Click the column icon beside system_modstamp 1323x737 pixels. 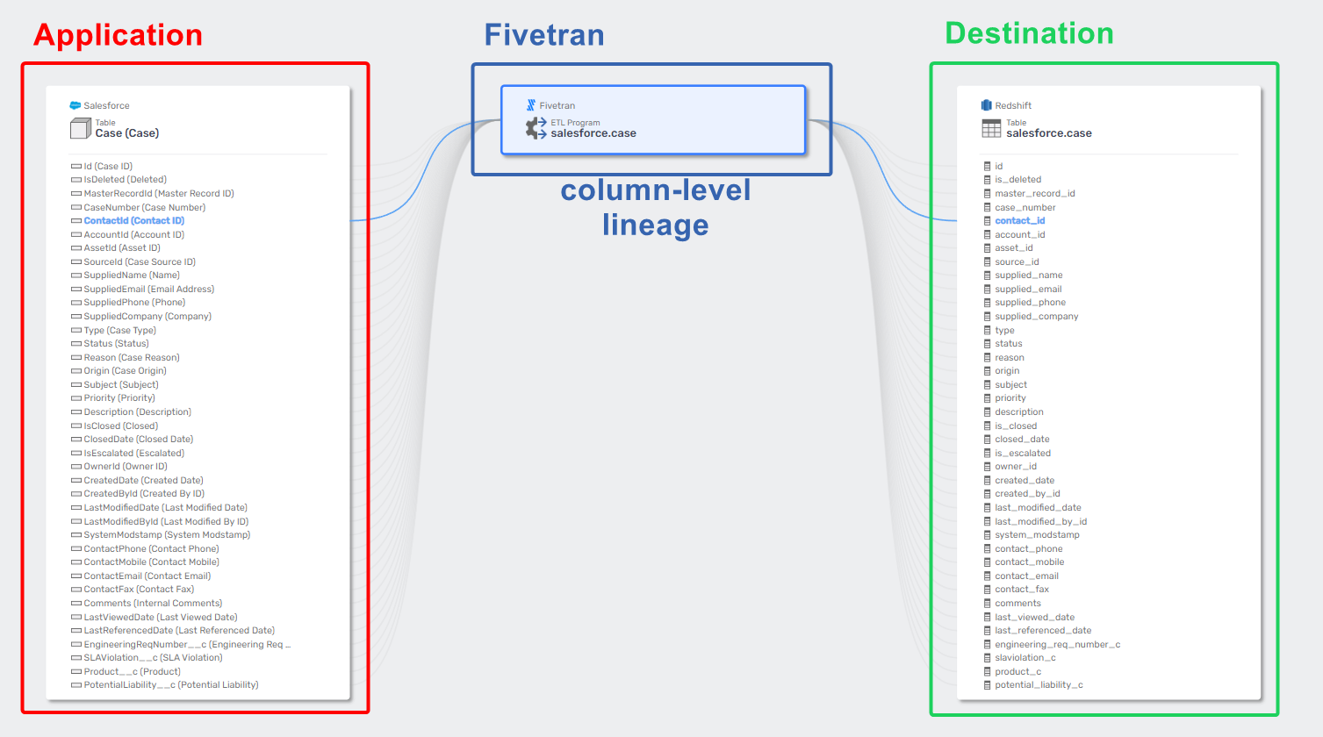[988, 535]
